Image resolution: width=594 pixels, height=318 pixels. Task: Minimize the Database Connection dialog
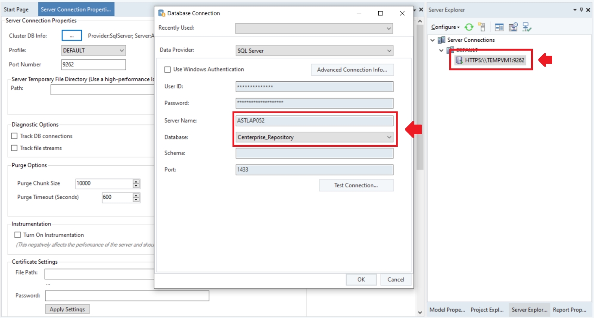click(x=359, y=13)
